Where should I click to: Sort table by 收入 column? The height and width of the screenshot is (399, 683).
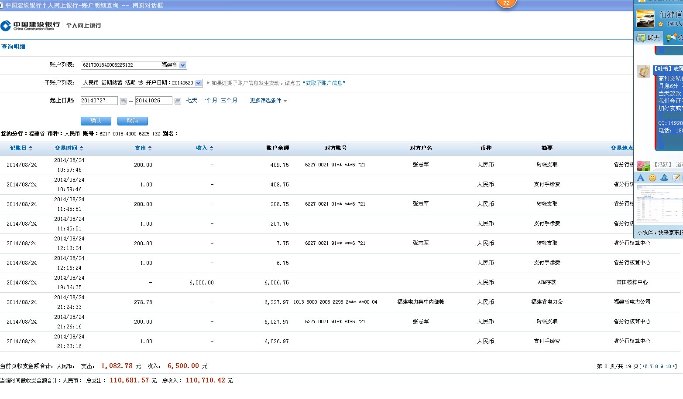coord(204,148)
